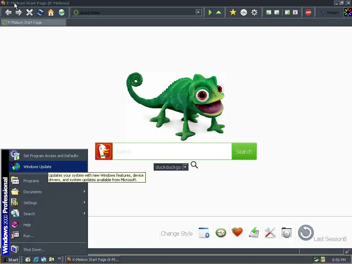Image resolution: width=352 pixels, height=264 pixels.
Task: Click the chameleon mascot image
Action: [x=176, y=106]
